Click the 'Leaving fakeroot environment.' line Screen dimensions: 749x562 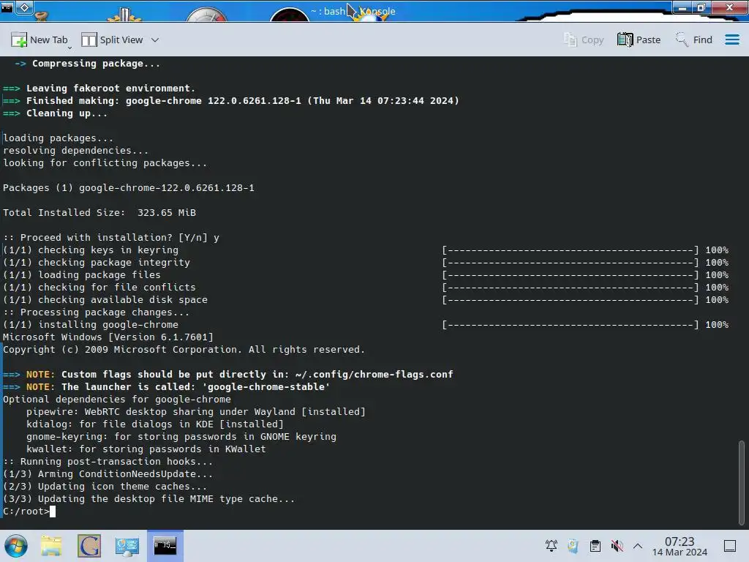[99, 89]
